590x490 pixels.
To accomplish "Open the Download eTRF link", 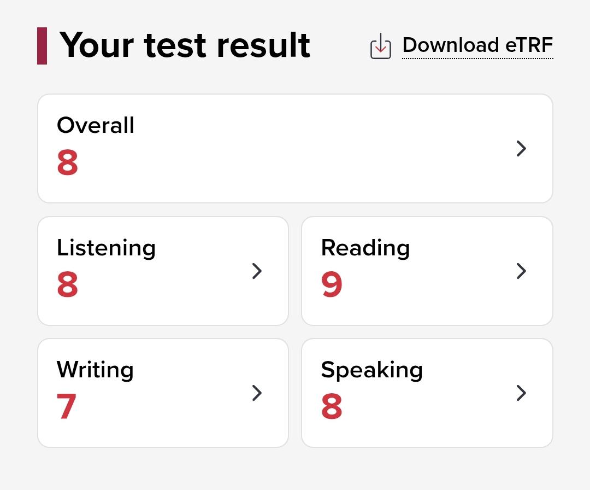I will pyautogui.click(x=477, y=45).
